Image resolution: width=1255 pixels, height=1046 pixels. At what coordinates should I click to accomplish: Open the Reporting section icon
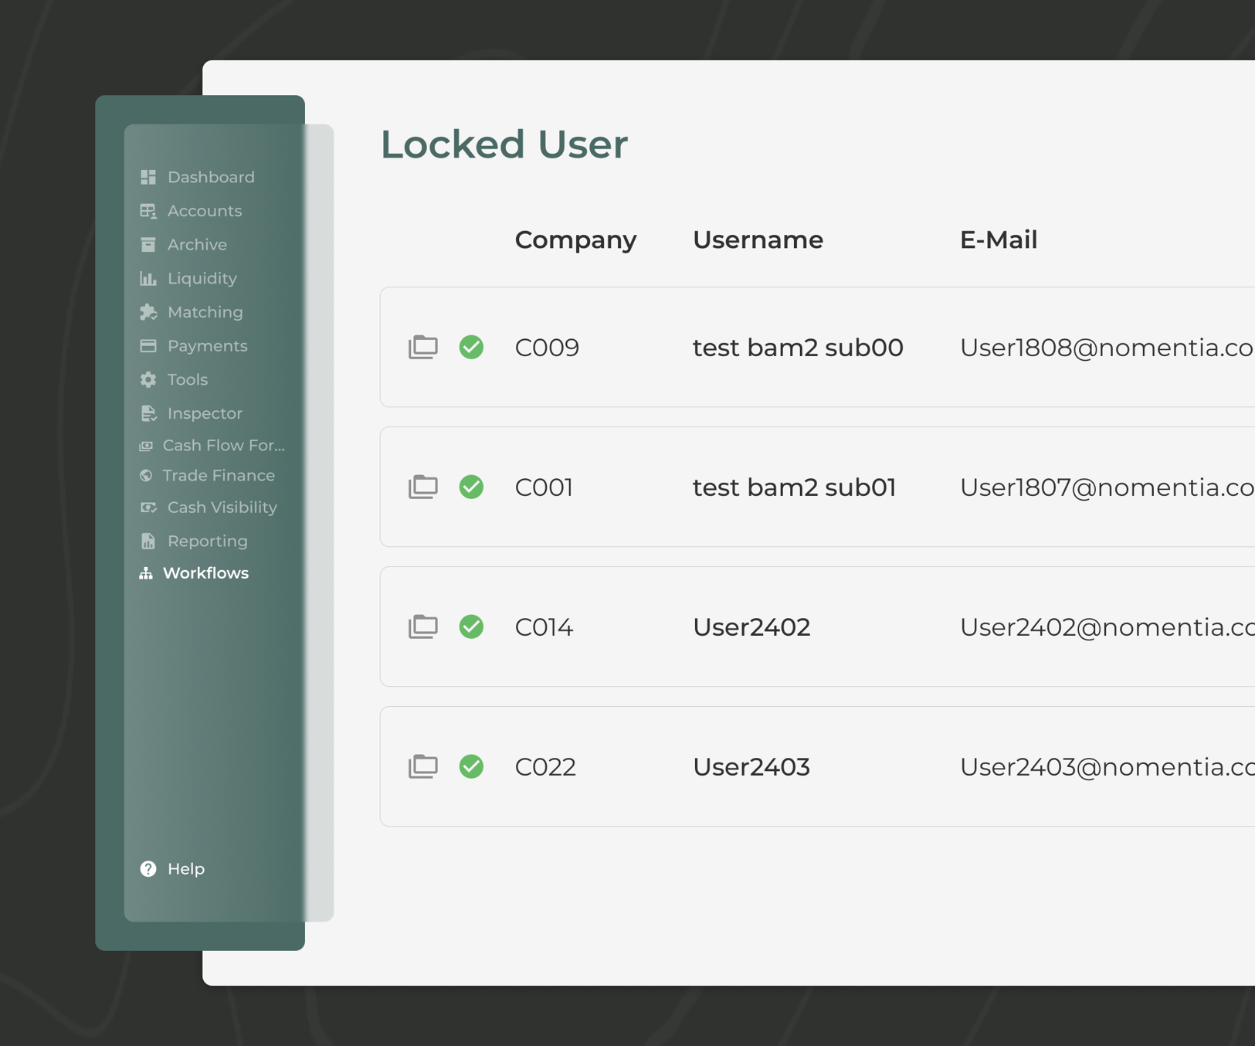(x=148, y=541)
